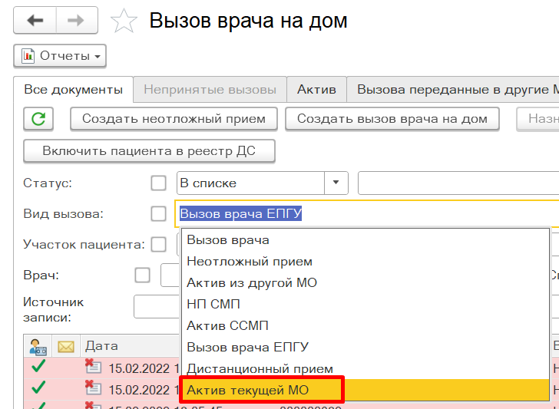The image size is (559, 409).
Task: Open the Отчеты dropdown menu
Action: click(x=60, y=56)
